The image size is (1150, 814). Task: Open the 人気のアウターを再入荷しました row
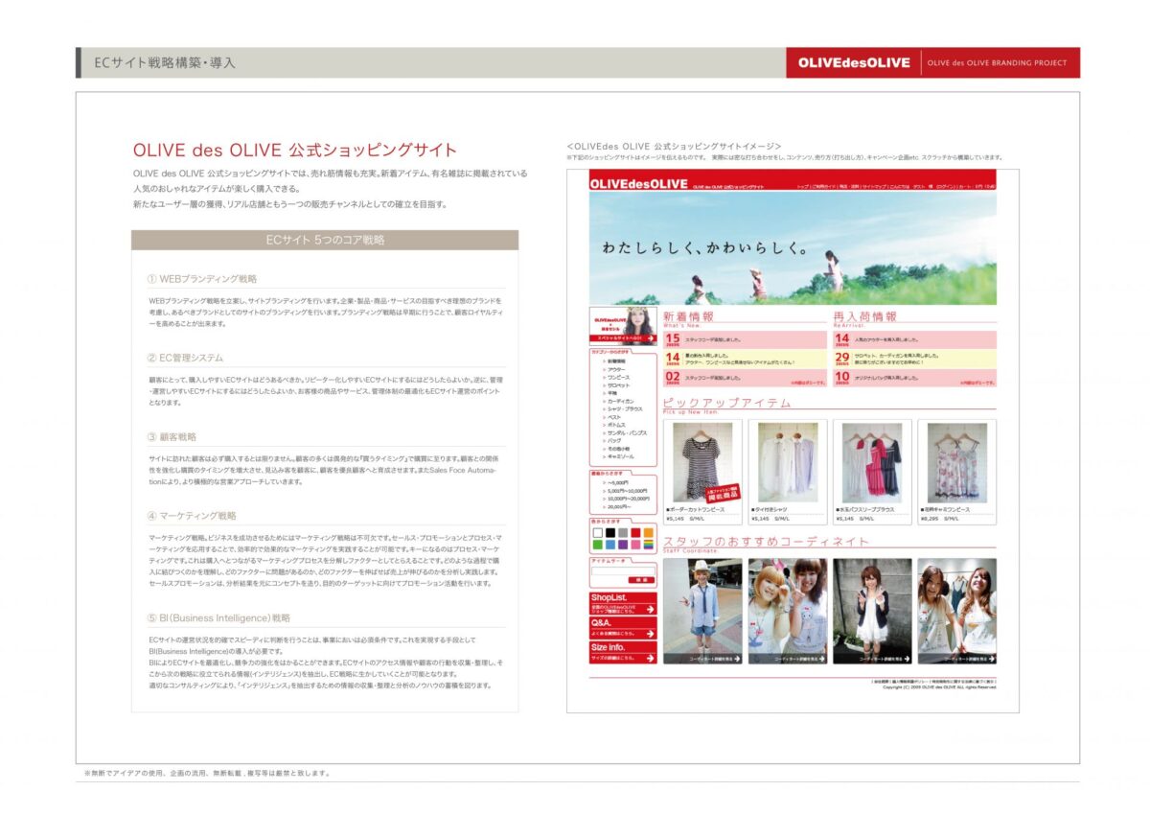(x=915, y=339)
